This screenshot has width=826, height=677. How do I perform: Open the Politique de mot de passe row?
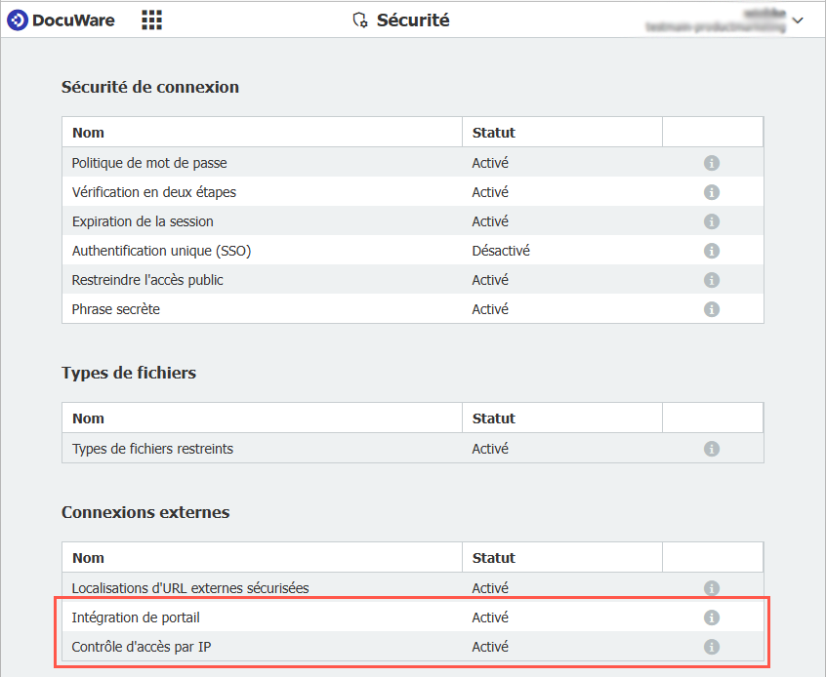[149, 163]
